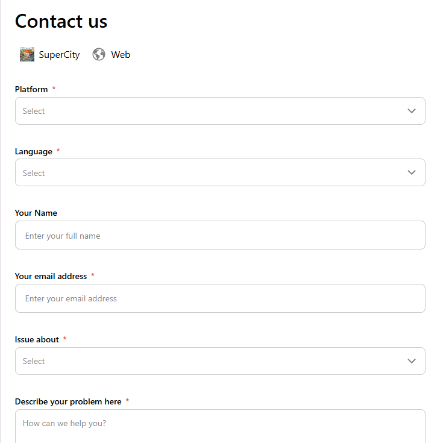Screen dimensions: 440x443
Task: Click the Your Name field label
Action: point(36,213)
